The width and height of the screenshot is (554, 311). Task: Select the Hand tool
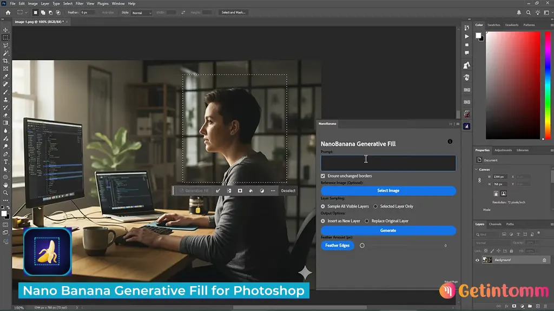click(x=5, y=185)
